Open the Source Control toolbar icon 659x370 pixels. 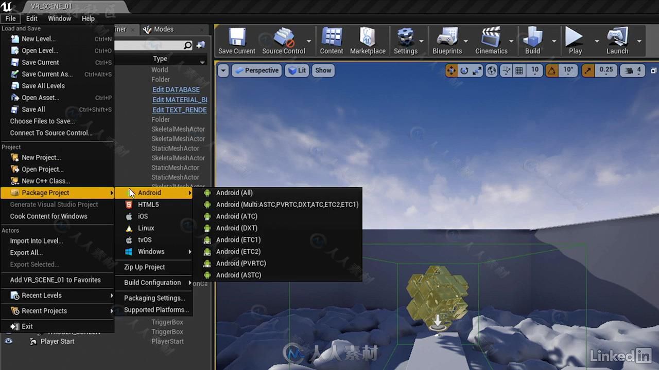283,38
